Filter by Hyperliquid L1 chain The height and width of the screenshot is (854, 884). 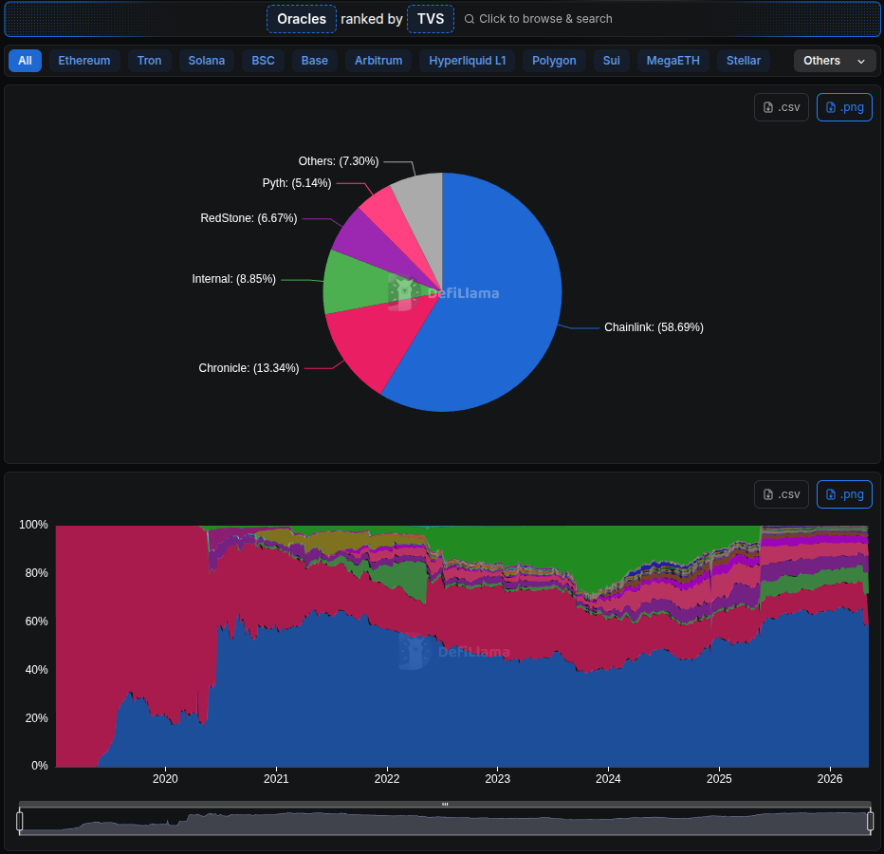468,61
